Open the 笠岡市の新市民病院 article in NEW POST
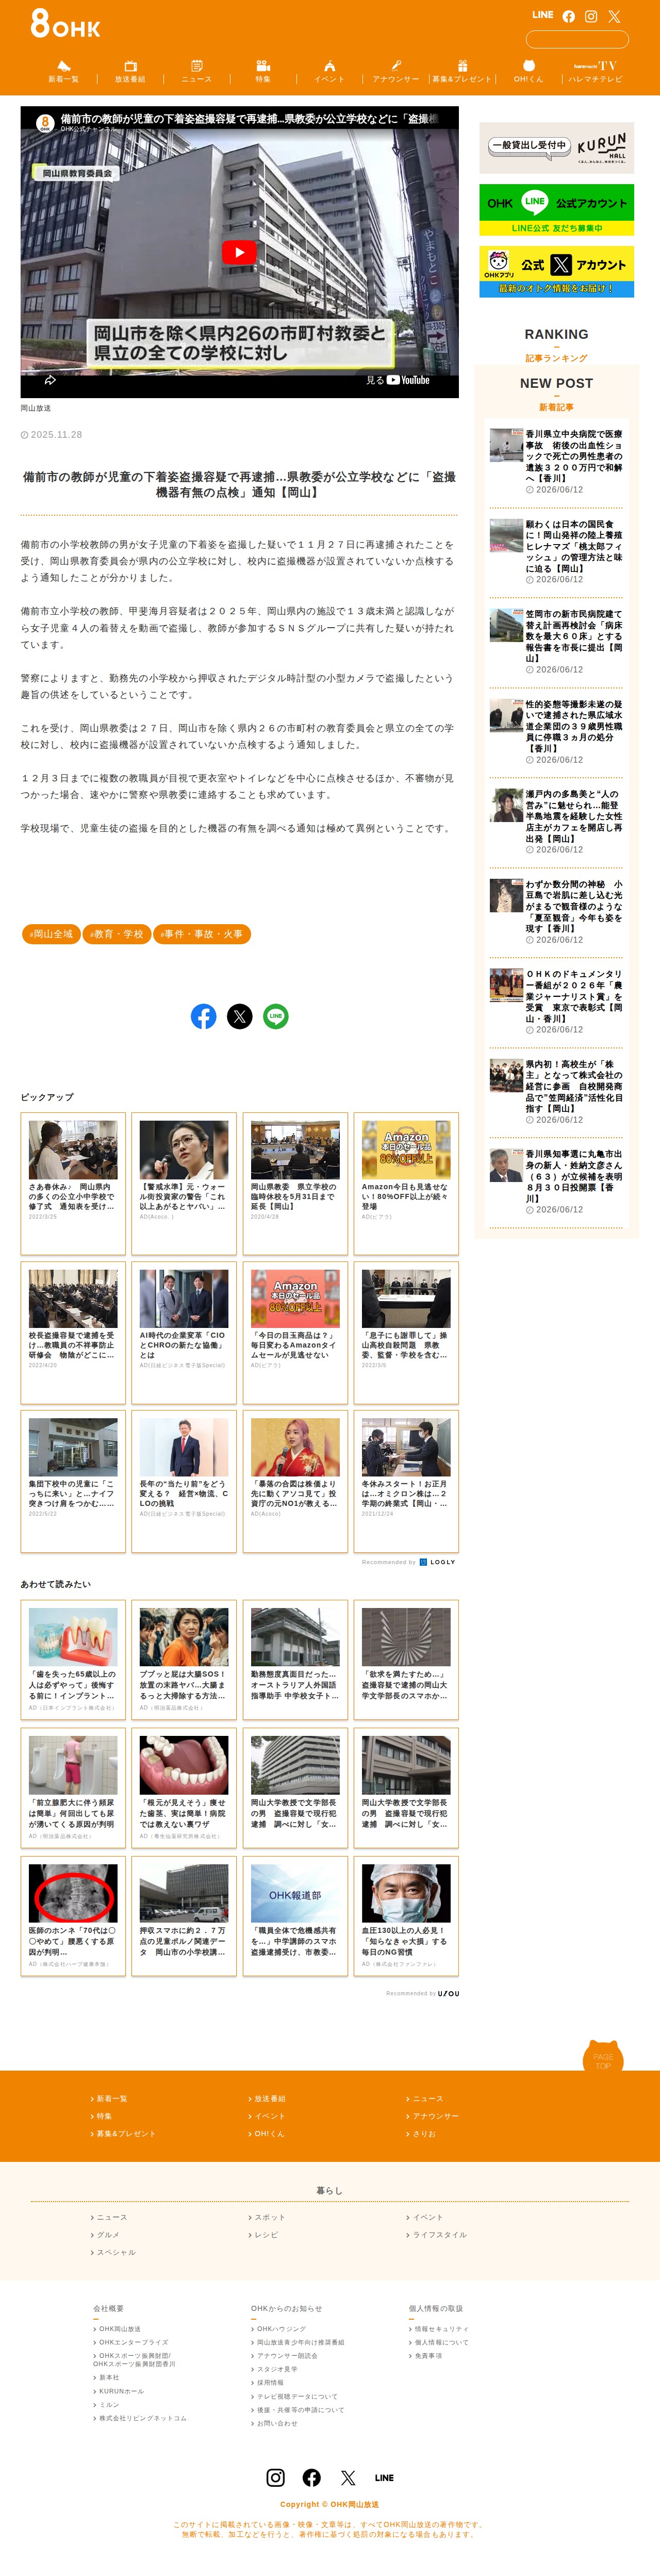The image size is (660, 2576). [556, 641]
